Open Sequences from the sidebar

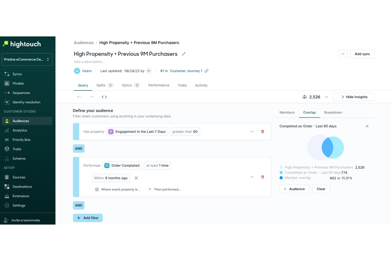(x=21, y=93)
